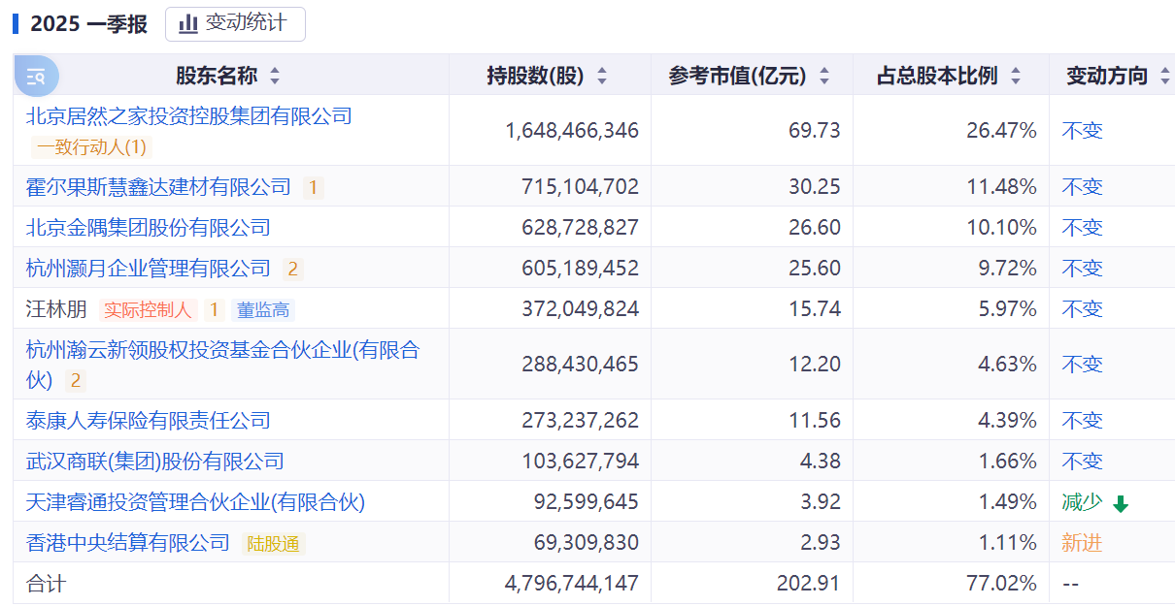The image size is (1175, 606).
Task: Select total shares 4,796,744,147
Action: click(572, 584)
